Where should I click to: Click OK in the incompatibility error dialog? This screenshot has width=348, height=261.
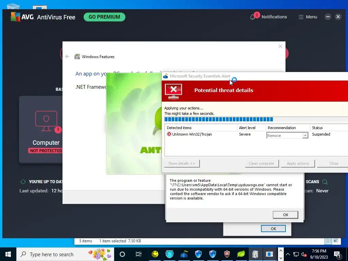285,215
